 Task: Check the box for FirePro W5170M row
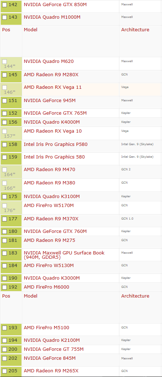click(5, 206)
